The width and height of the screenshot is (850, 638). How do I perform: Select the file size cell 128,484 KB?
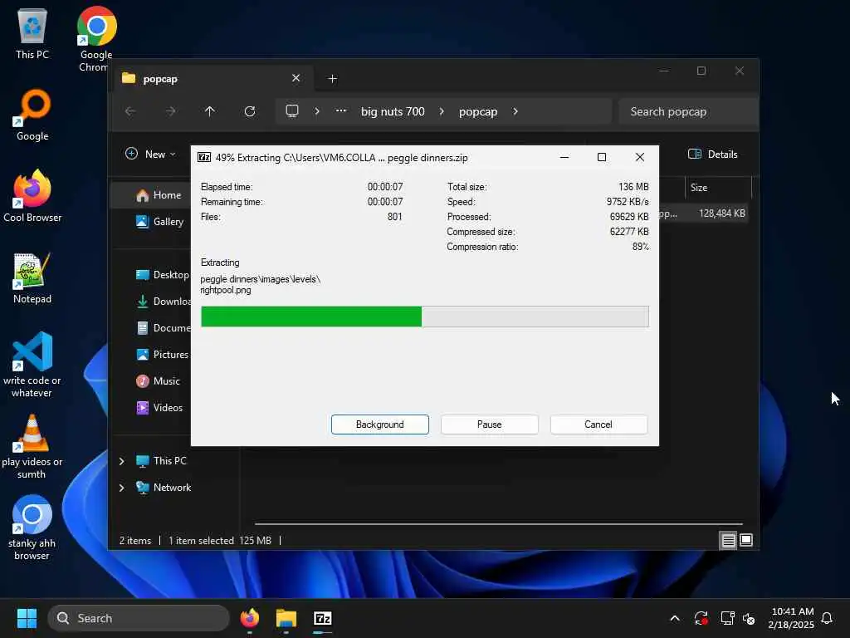[721, 213]
